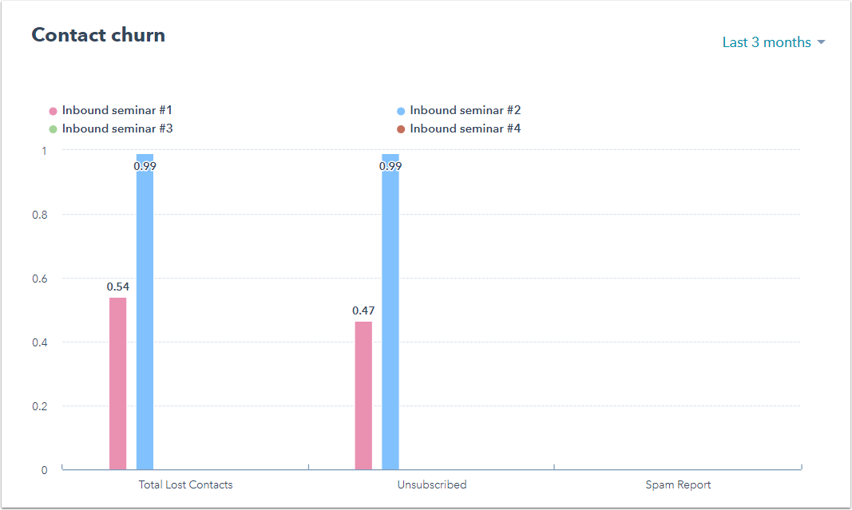Image resolution: width=852 pixels, height=510 pixels.
Task: Toggle Inbound seminar #4 legend series
Action: (x=465, y=128)
